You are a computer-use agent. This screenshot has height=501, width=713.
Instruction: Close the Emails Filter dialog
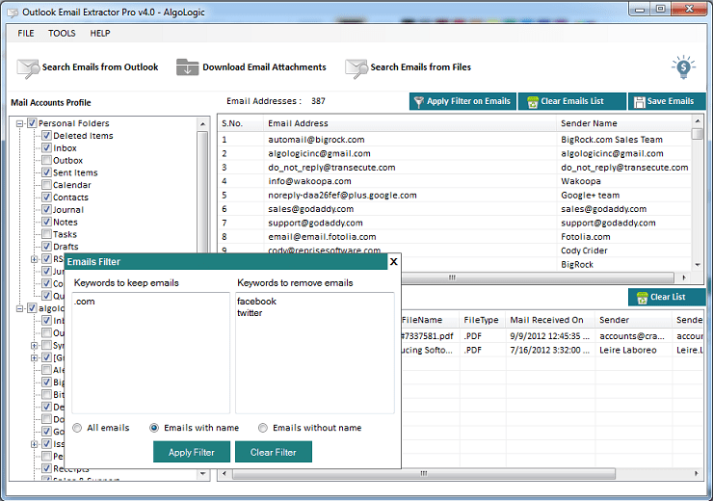pyautogui.click(x=393, y=261)
